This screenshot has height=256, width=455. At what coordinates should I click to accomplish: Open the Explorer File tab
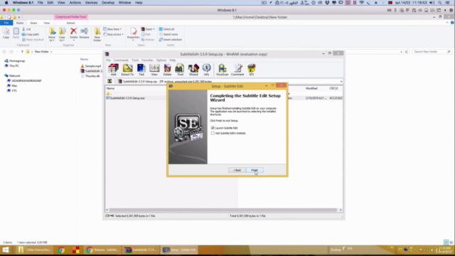(6, 23)
